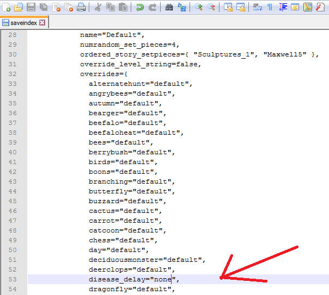The width and height of the screenshot is (329, 295).
Task: Click the Save floppy disk toolbar icon
Action: coord(31,7)
